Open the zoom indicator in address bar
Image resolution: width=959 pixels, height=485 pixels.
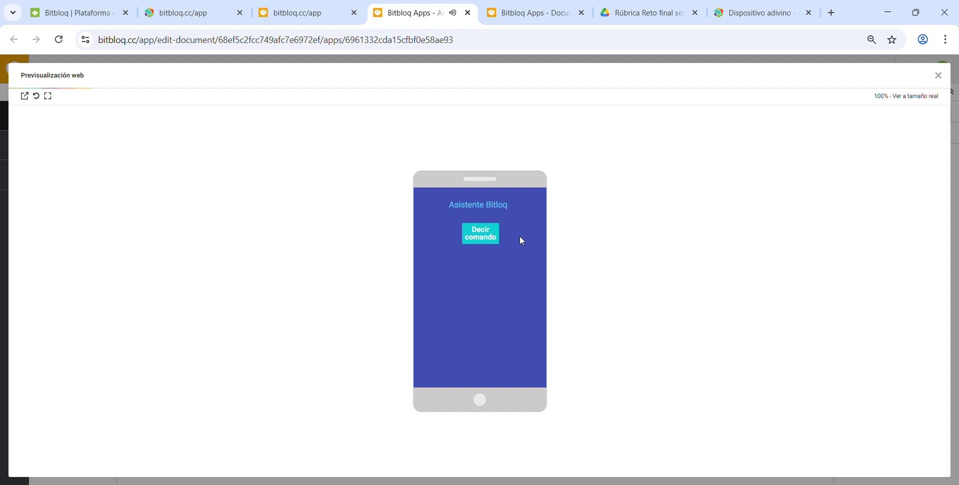tap(872, 40)
